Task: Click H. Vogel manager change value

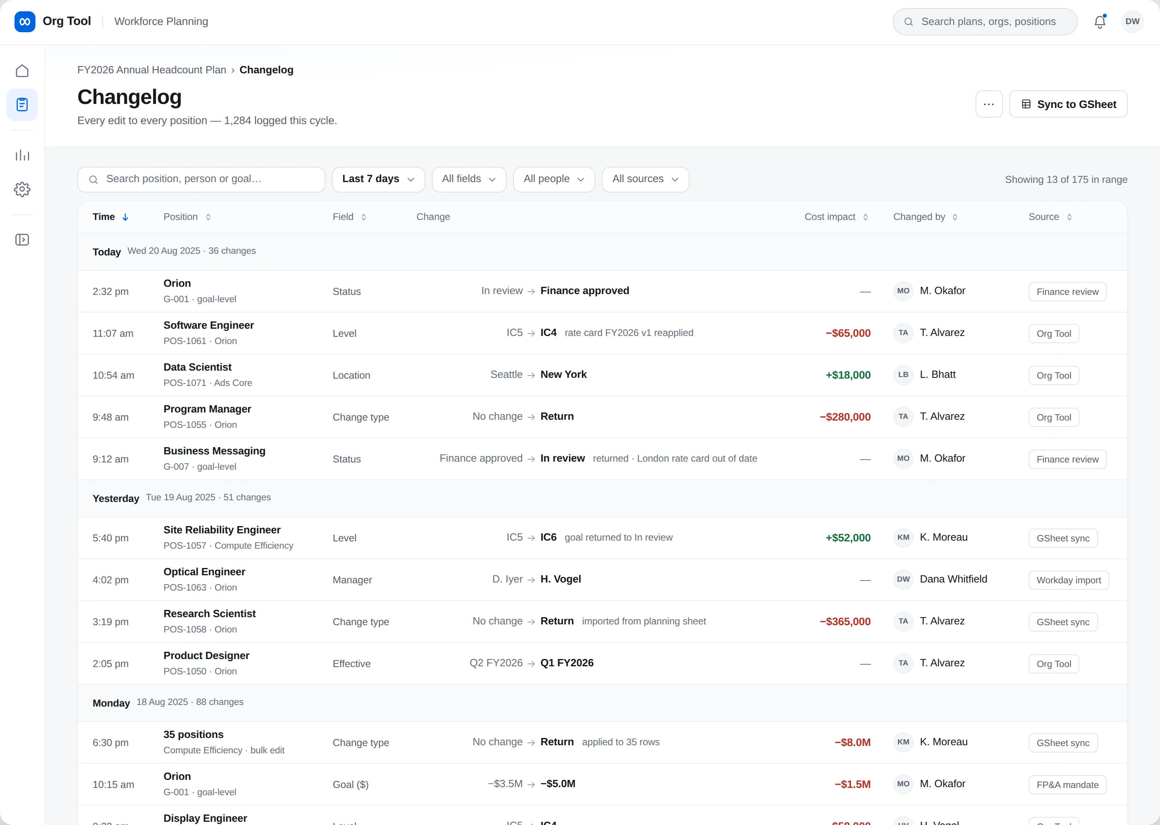Action: tap(560, 579)
